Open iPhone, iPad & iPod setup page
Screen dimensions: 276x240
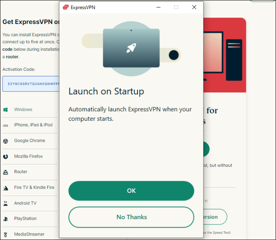[x=33, y=125]
